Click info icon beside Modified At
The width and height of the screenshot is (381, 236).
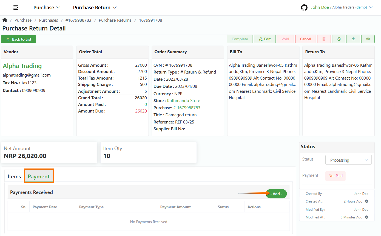(367, 217)
